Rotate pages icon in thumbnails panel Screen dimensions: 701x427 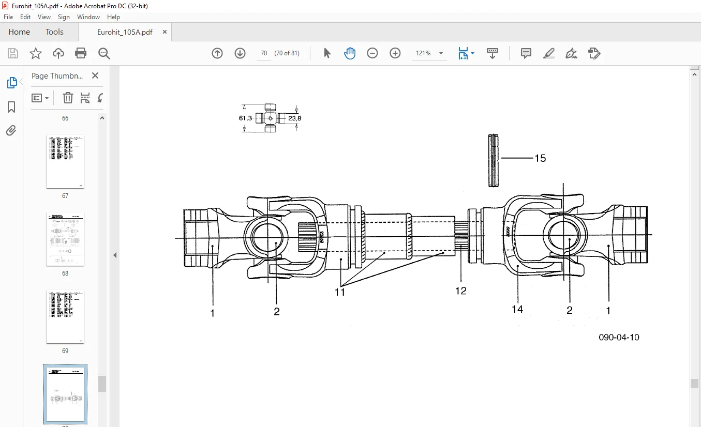pyautogui.click(x=100, y=98)
